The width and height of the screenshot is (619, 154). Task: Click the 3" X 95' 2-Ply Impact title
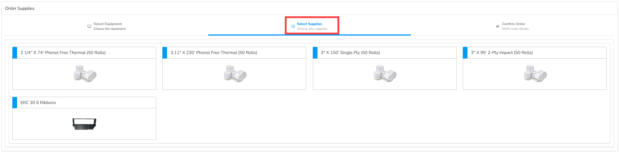coord(502,53)
